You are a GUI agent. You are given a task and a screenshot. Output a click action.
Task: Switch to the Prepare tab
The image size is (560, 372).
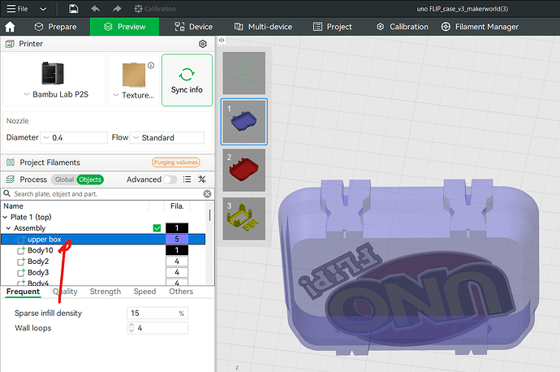(56, 27)
